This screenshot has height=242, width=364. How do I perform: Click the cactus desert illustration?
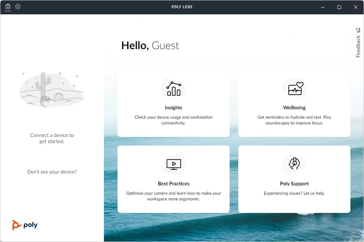(x=52, y=89)
